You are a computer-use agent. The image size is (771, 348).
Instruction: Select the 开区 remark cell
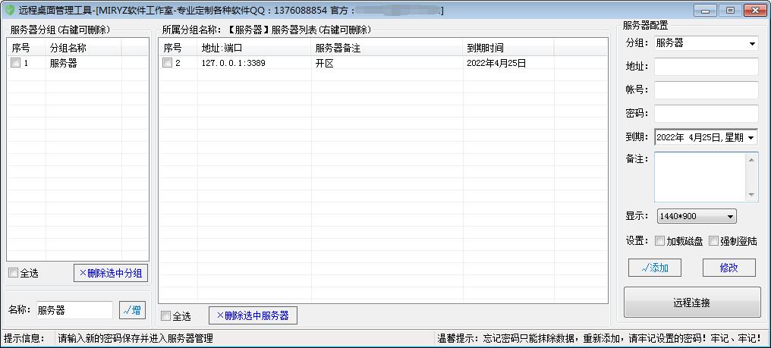325,64
